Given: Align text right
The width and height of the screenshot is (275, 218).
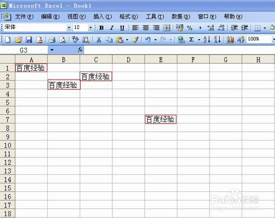Looking at the screenshot, I should click(156, 28).
